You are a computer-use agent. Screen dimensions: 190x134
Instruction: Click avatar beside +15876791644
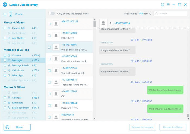click(56, 106)
